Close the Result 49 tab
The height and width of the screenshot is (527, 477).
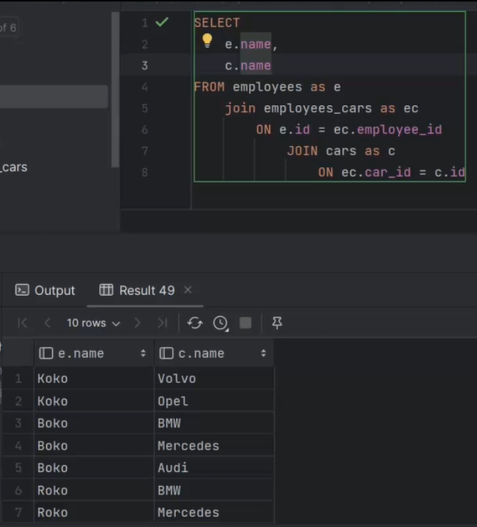(x=188, y=290)
